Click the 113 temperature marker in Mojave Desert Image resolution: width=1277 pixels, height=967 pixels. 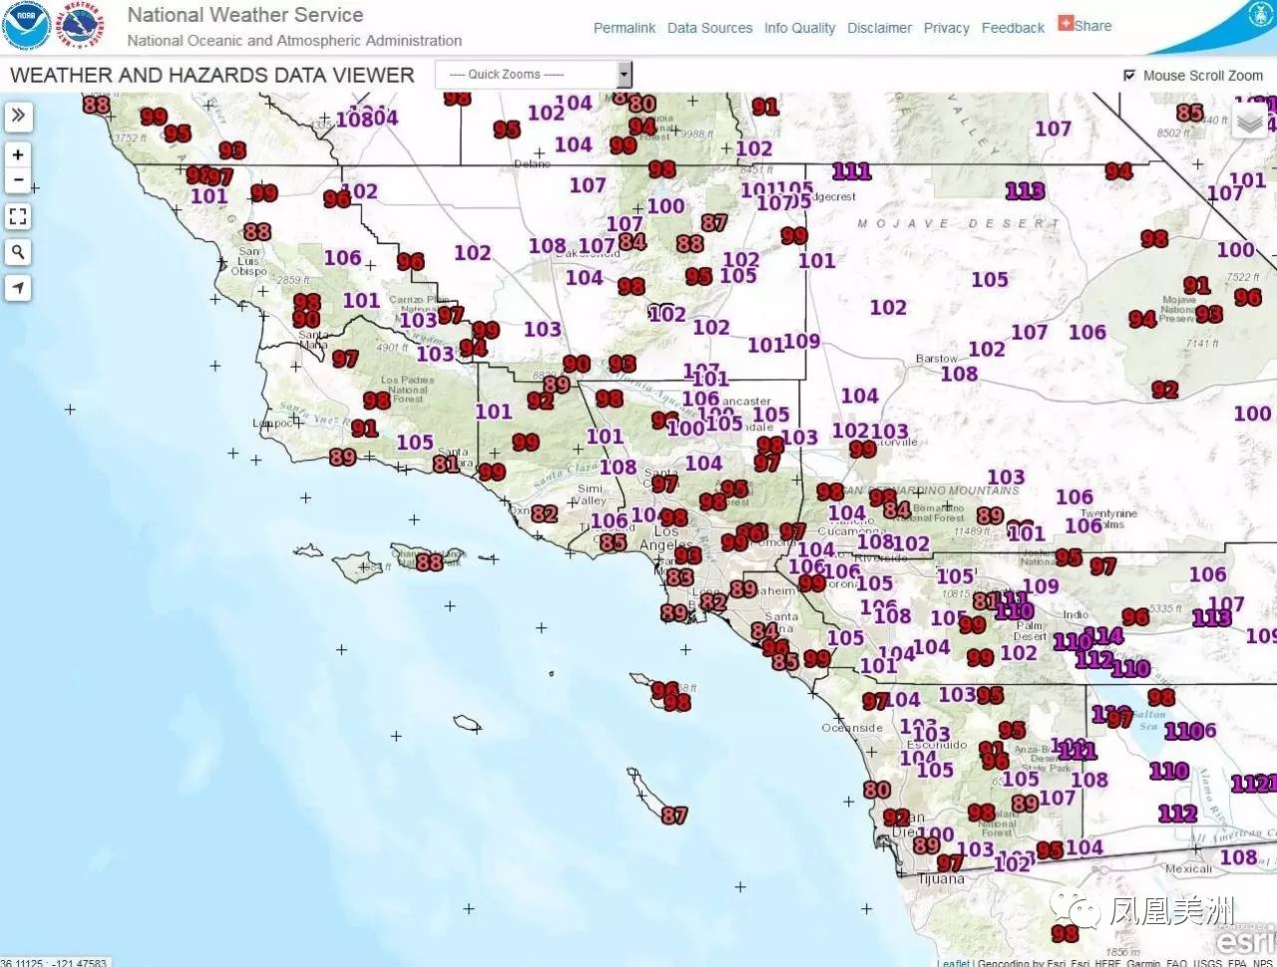[x=1025, y=190]
